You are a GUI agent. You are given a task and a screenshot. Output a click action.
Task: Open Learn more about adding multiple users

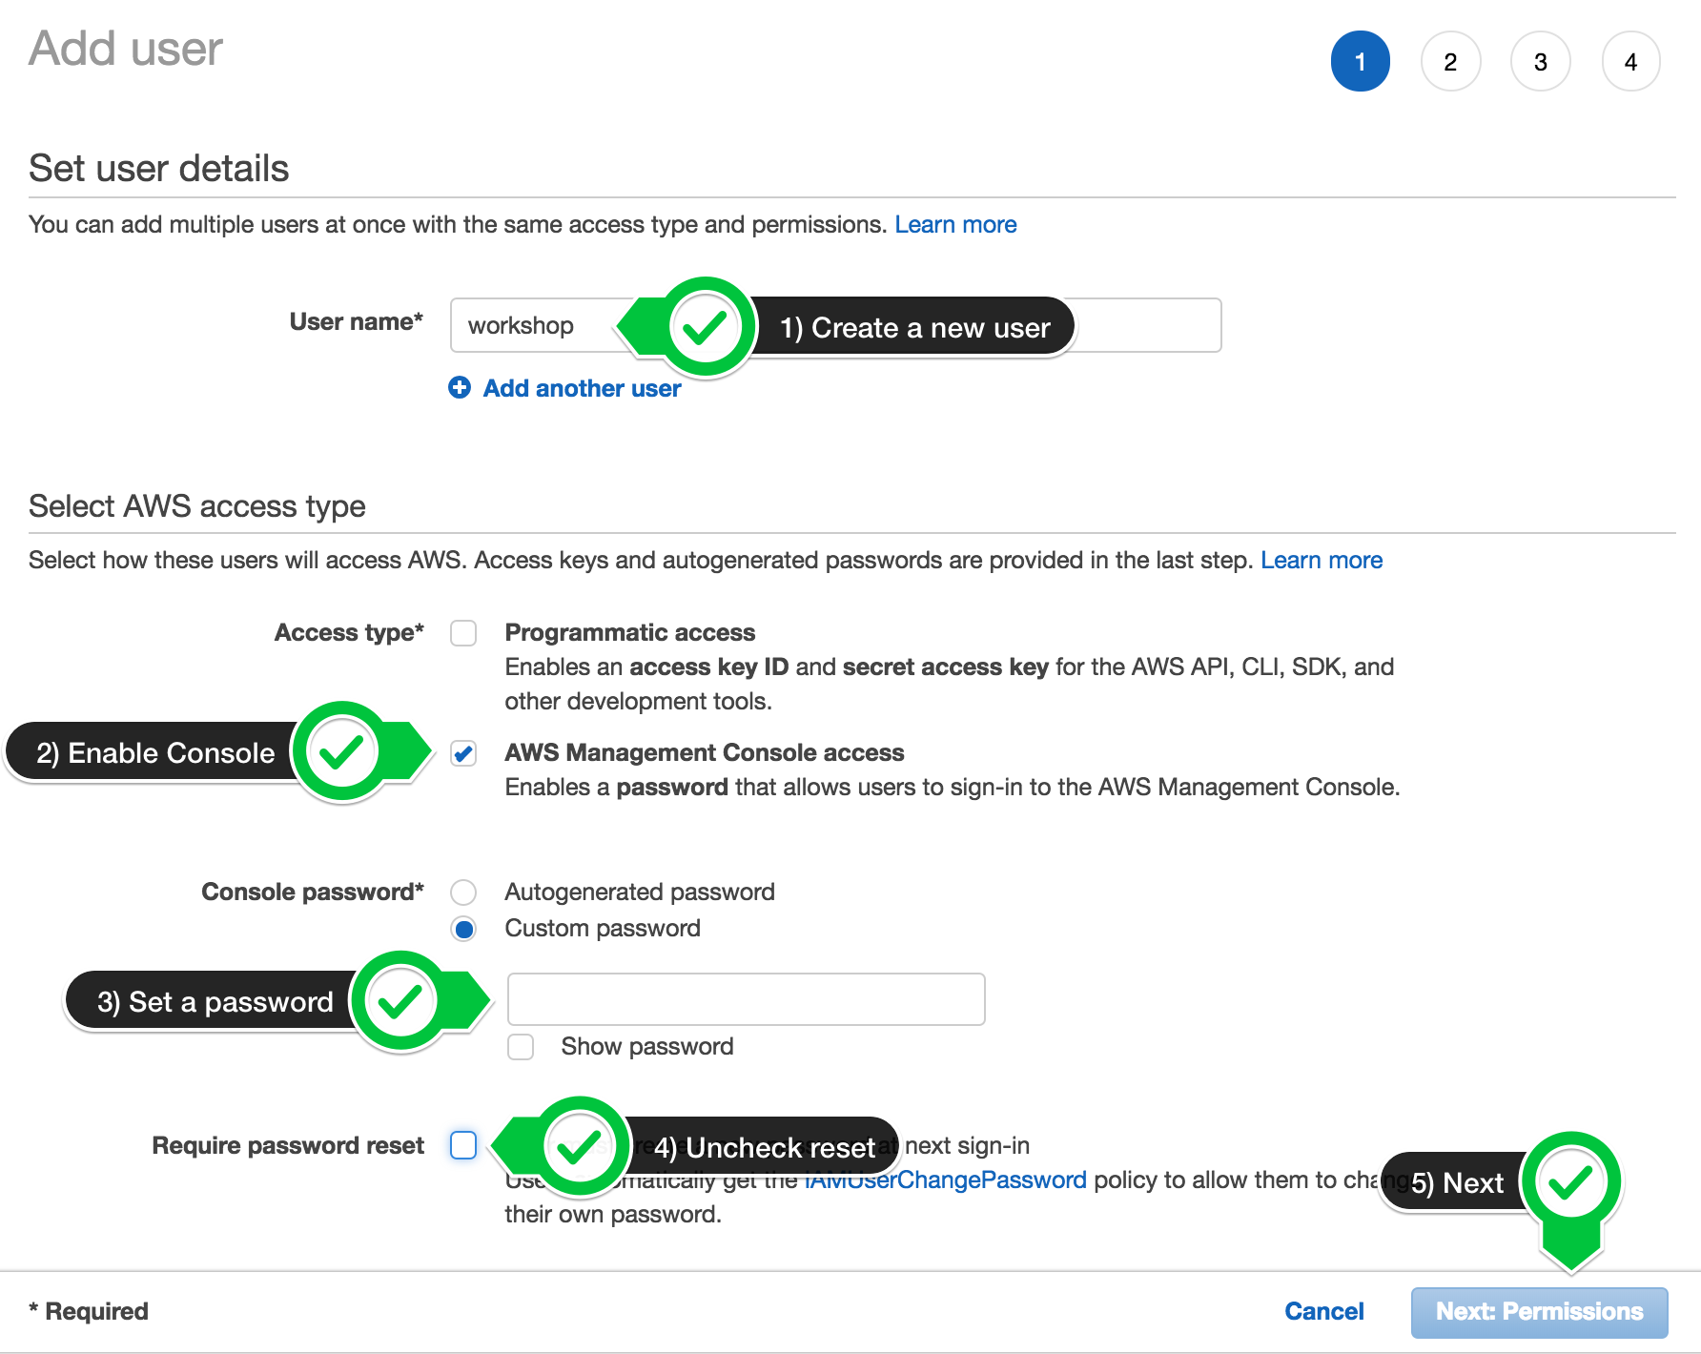955,224
